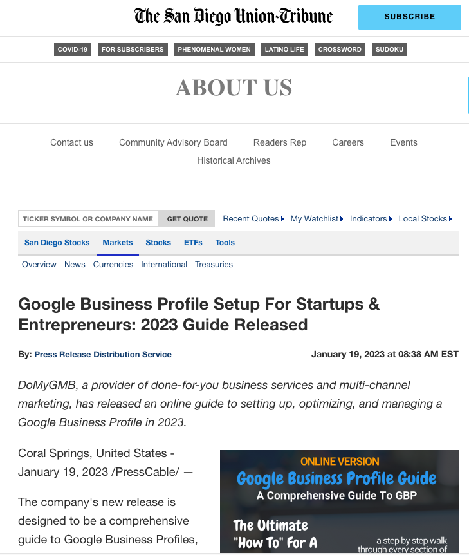469x555 pixels.
Task: Switch to the San Diego Stocks tab
Action: pos(57,243)
